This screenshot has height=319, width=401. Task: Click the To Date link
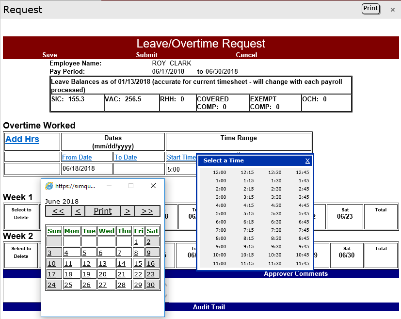(126, 157)
